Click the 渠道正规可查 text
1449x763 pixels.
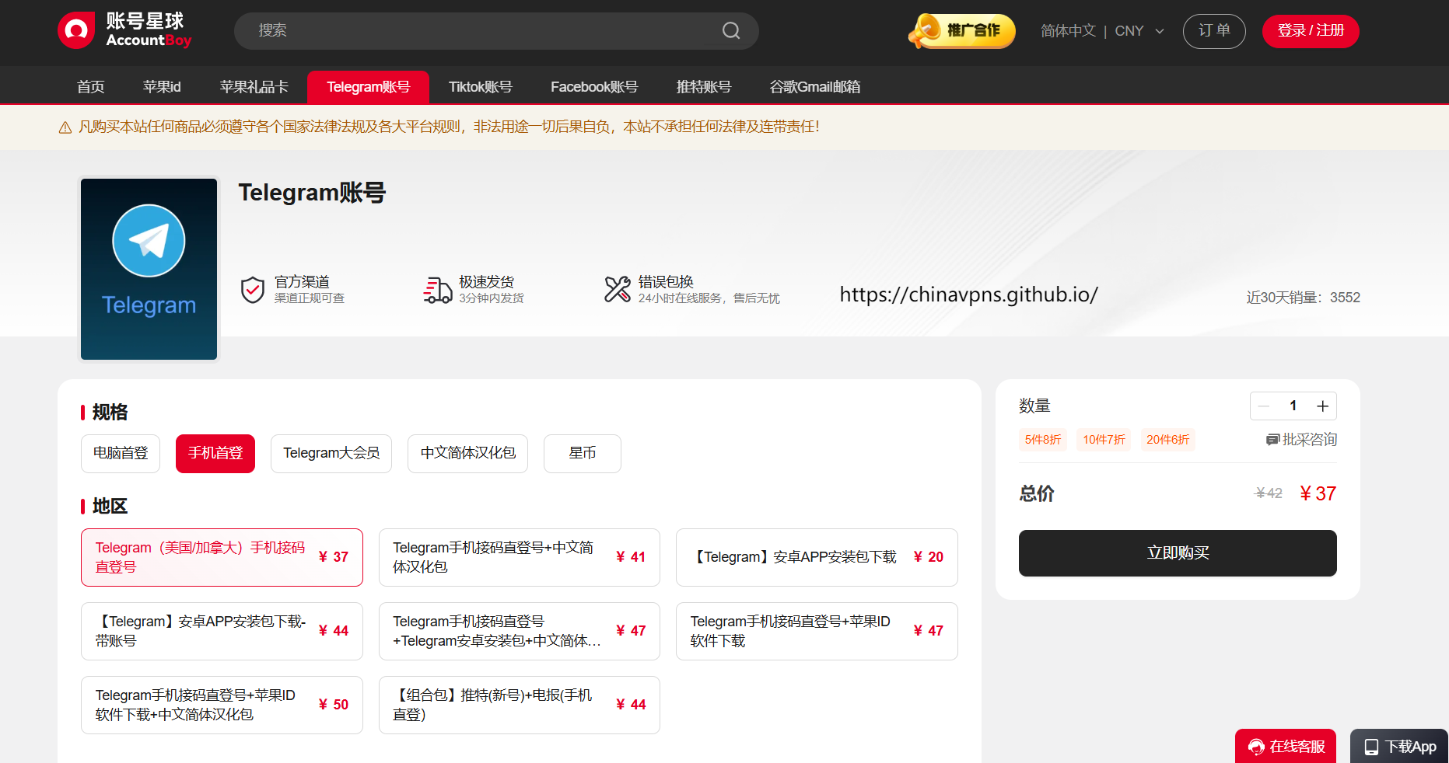pos(309,298)
